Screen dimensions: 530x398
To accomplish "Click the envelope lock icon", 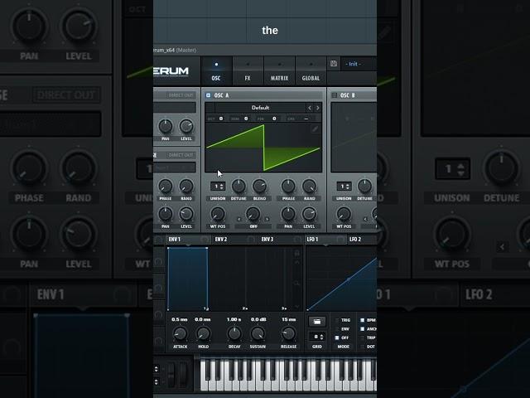I will coord(296,253).
